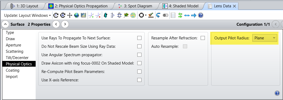The width and height of the screenshot is (283, 100).
Task: Go to previous surface properties
Action: coord(56,24)
